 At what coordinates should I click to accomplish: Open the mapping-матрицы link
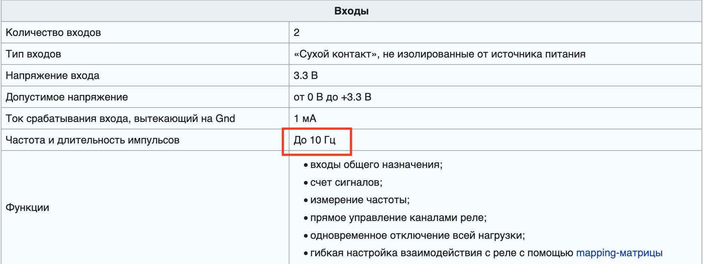pyautogui.click(x=619, y=253)
